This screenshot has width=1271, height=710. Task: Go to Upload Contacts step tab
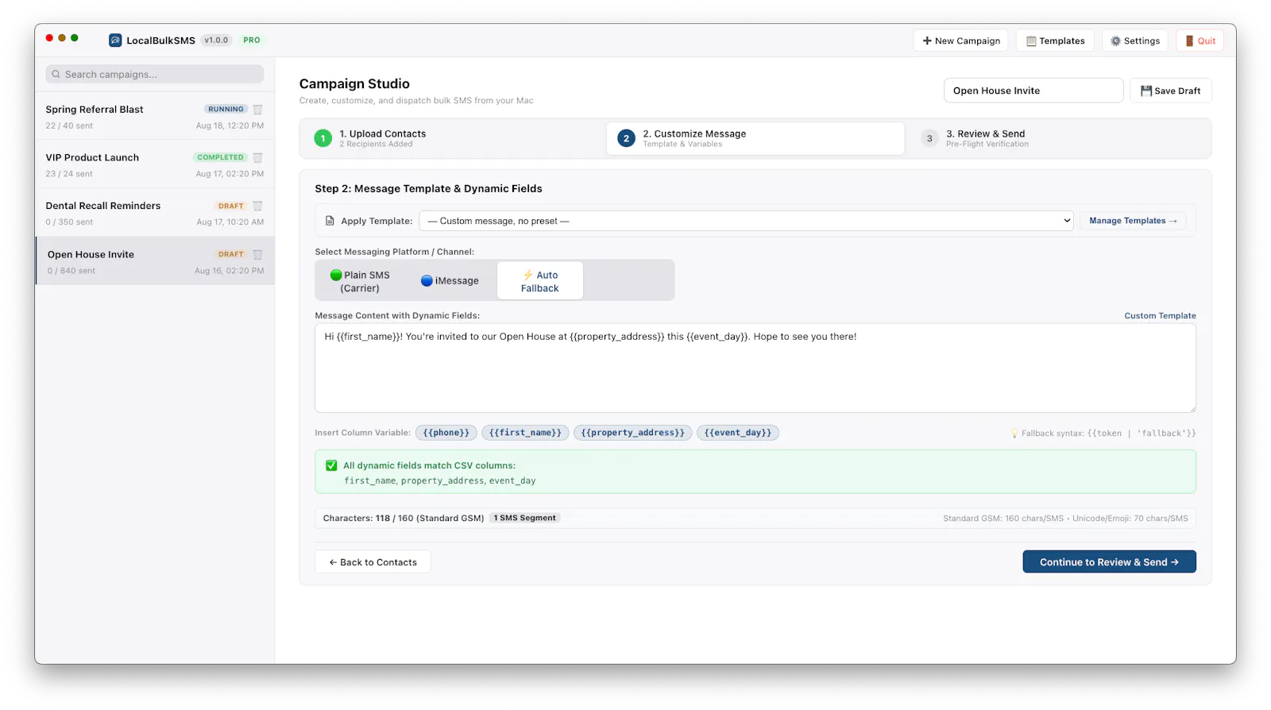tap(452, 138)
